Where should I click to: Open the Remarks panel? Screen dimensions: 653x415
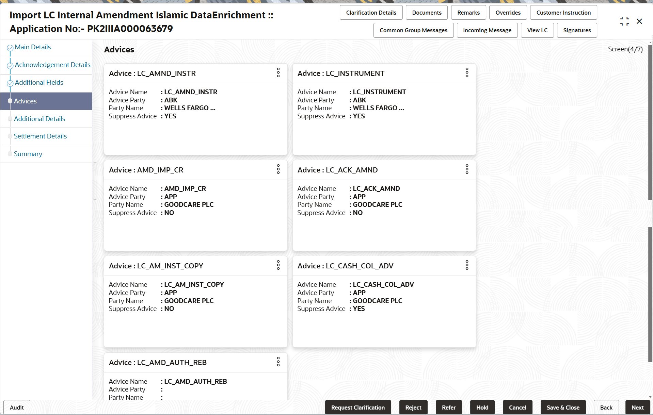(468, 13)
